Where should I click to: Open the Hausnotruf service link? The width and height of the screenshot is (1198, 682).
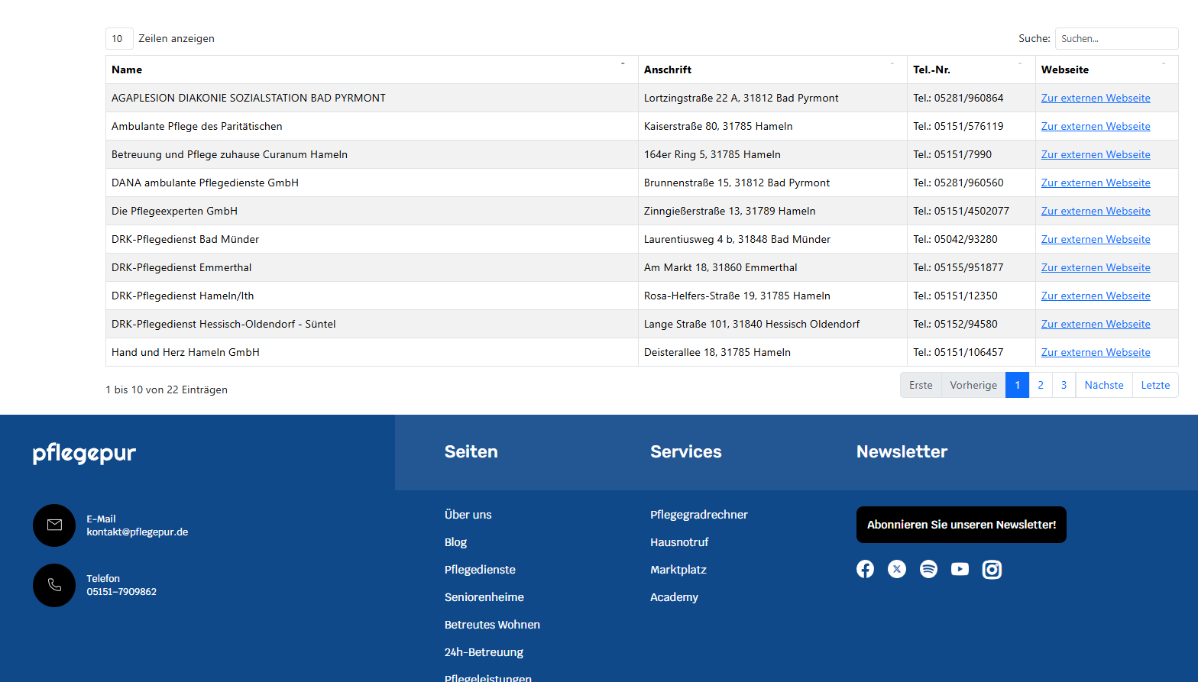click(x=679, y=542)
